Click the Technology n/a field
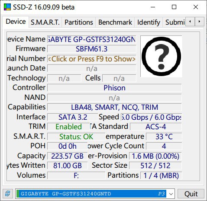The width and height of the screenshot is (207, 201). click(x=64, y=78)
